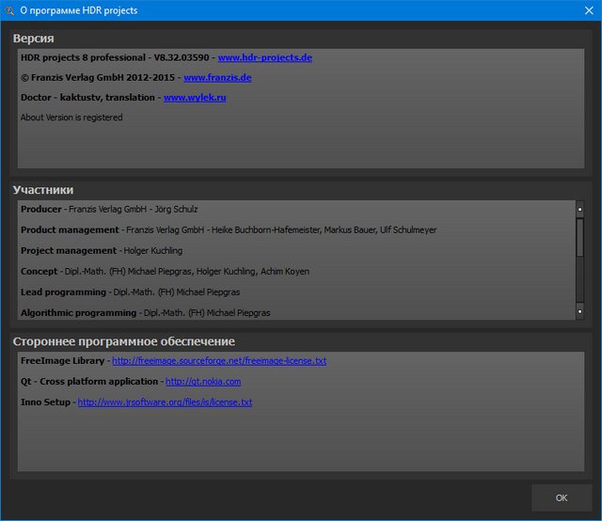Click the Project management credit entry
This screenshot has height=521, width=602.
coord(101,251)
